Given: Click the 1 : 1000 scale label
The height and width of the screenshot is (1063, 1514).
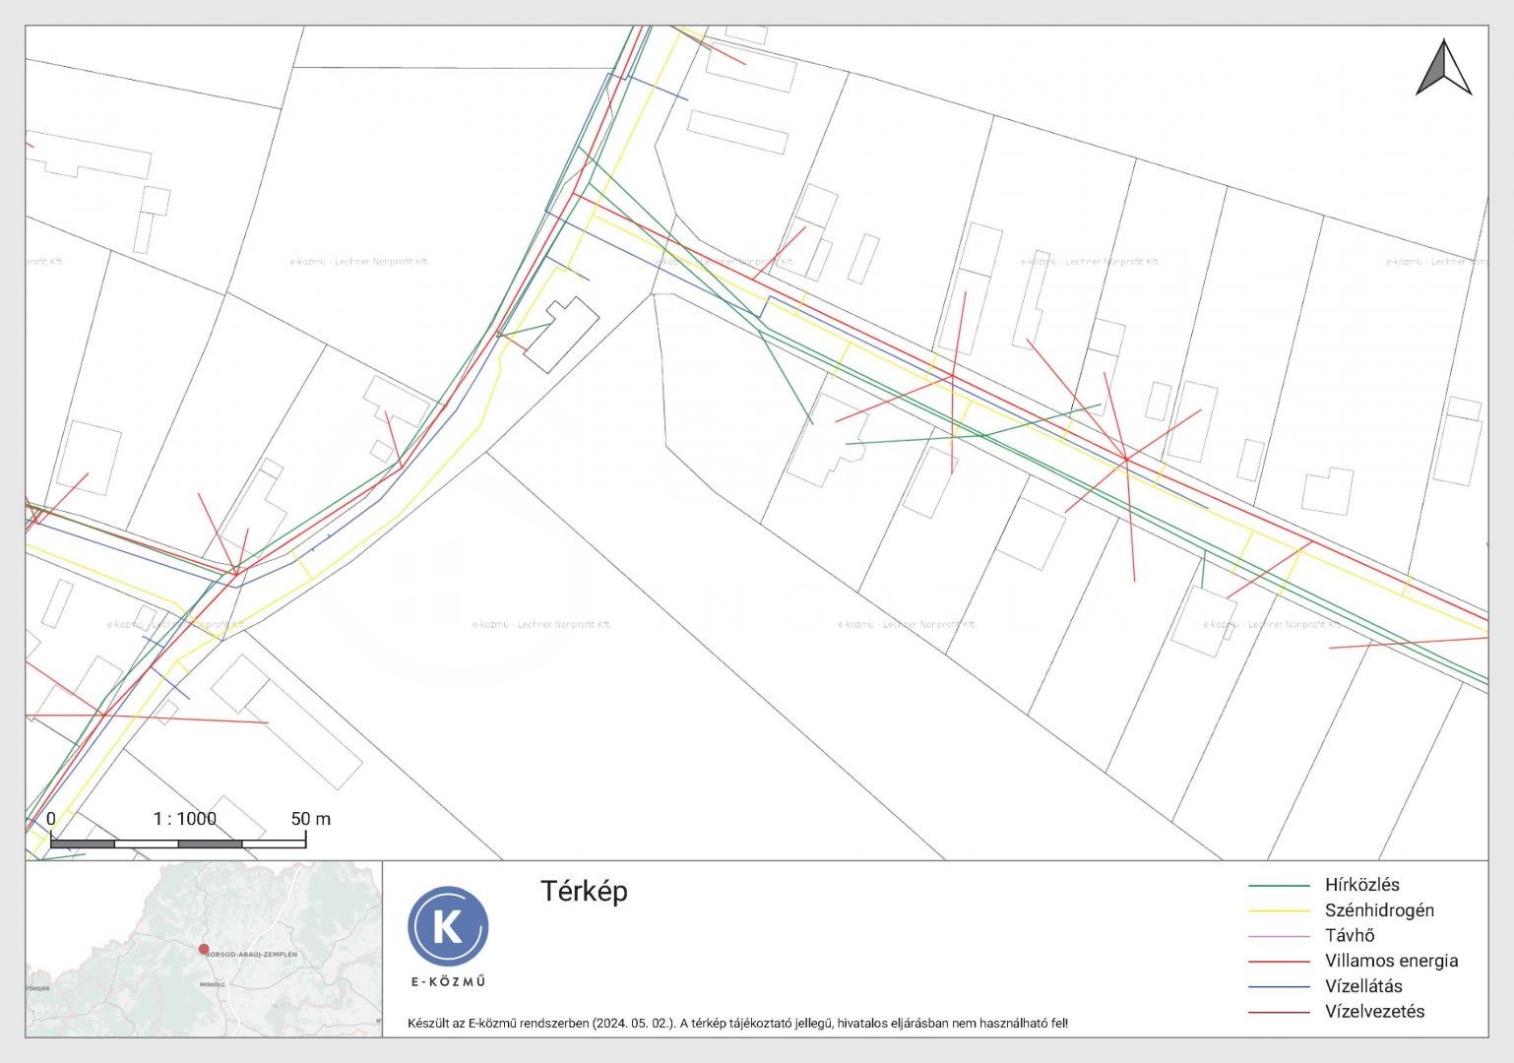Looking at the screenshot, I should pos(184,819).
